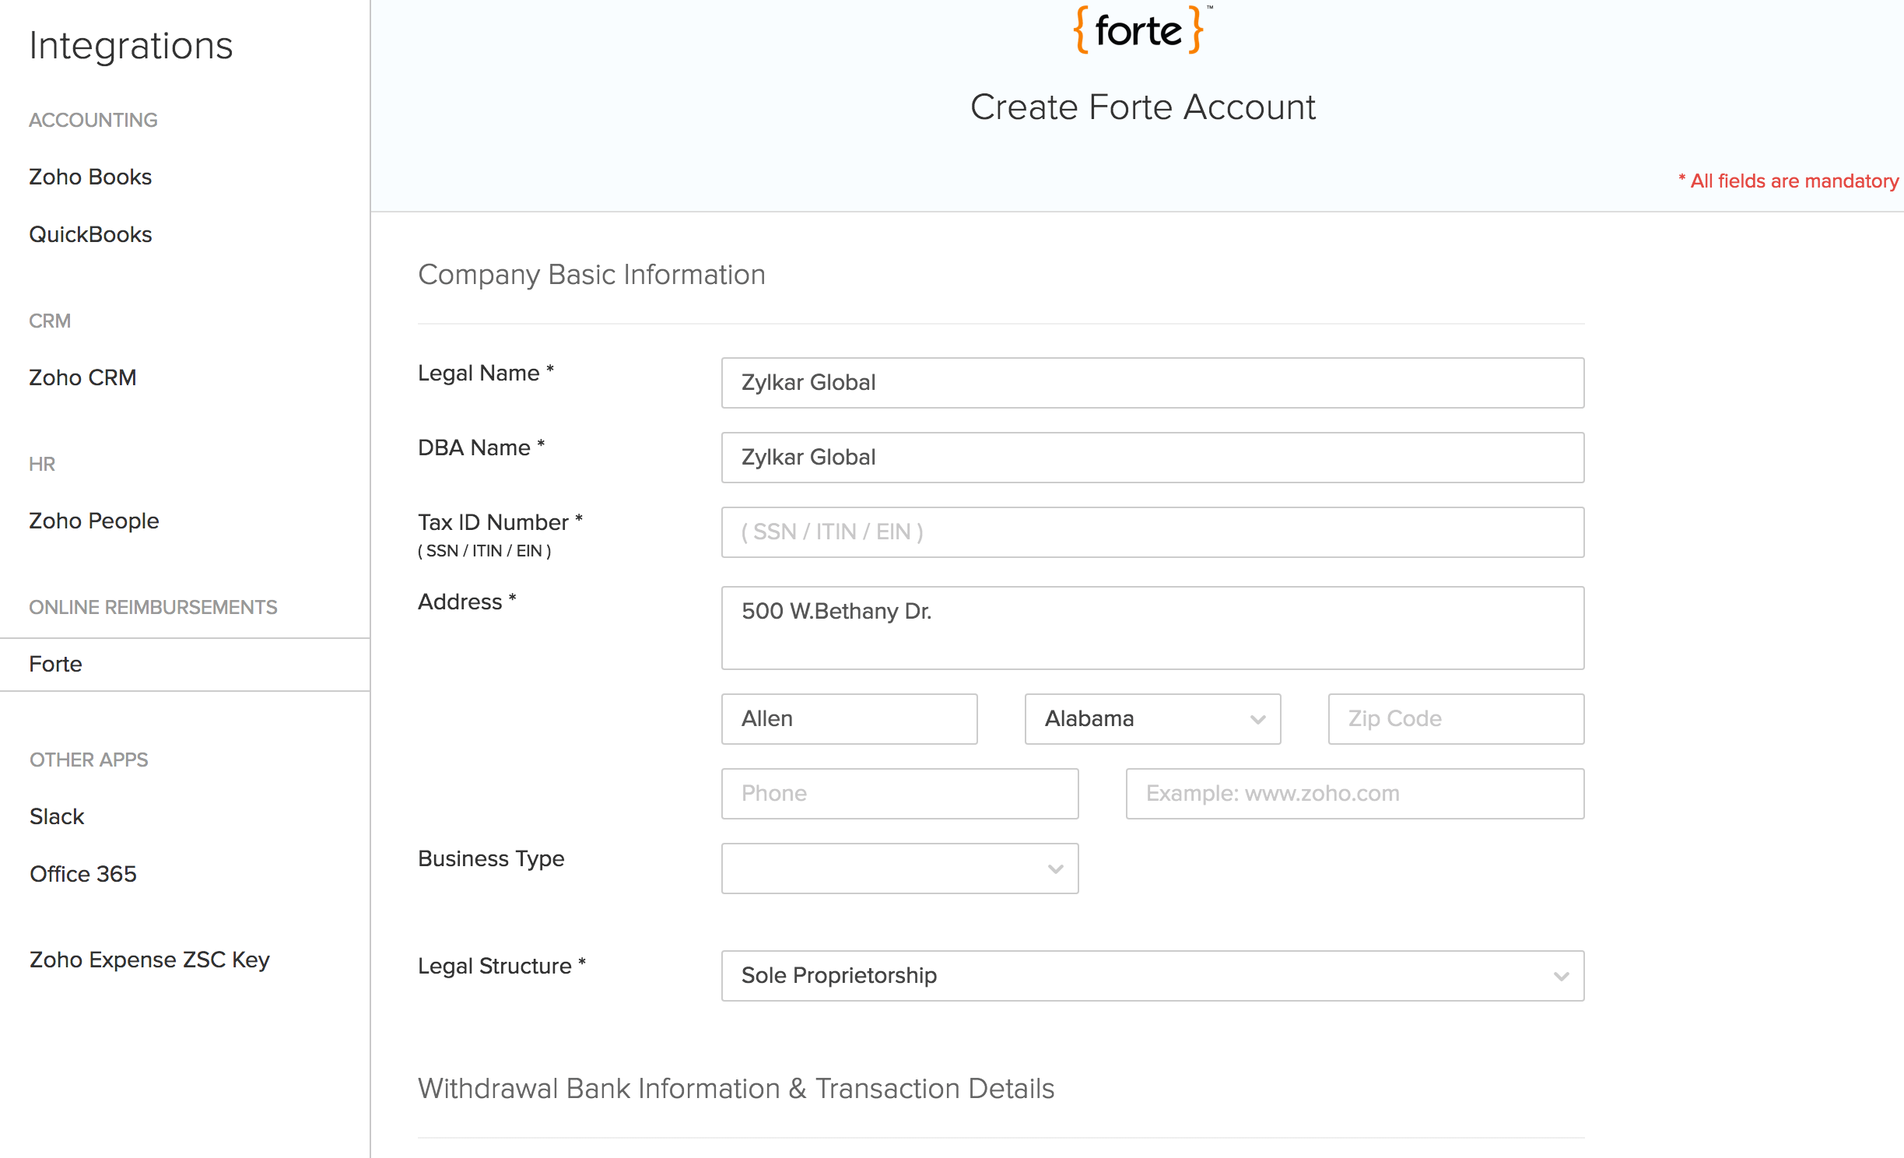Click the Legal Name field
Screen dimensions: 1904x1158
[1152, 382]
